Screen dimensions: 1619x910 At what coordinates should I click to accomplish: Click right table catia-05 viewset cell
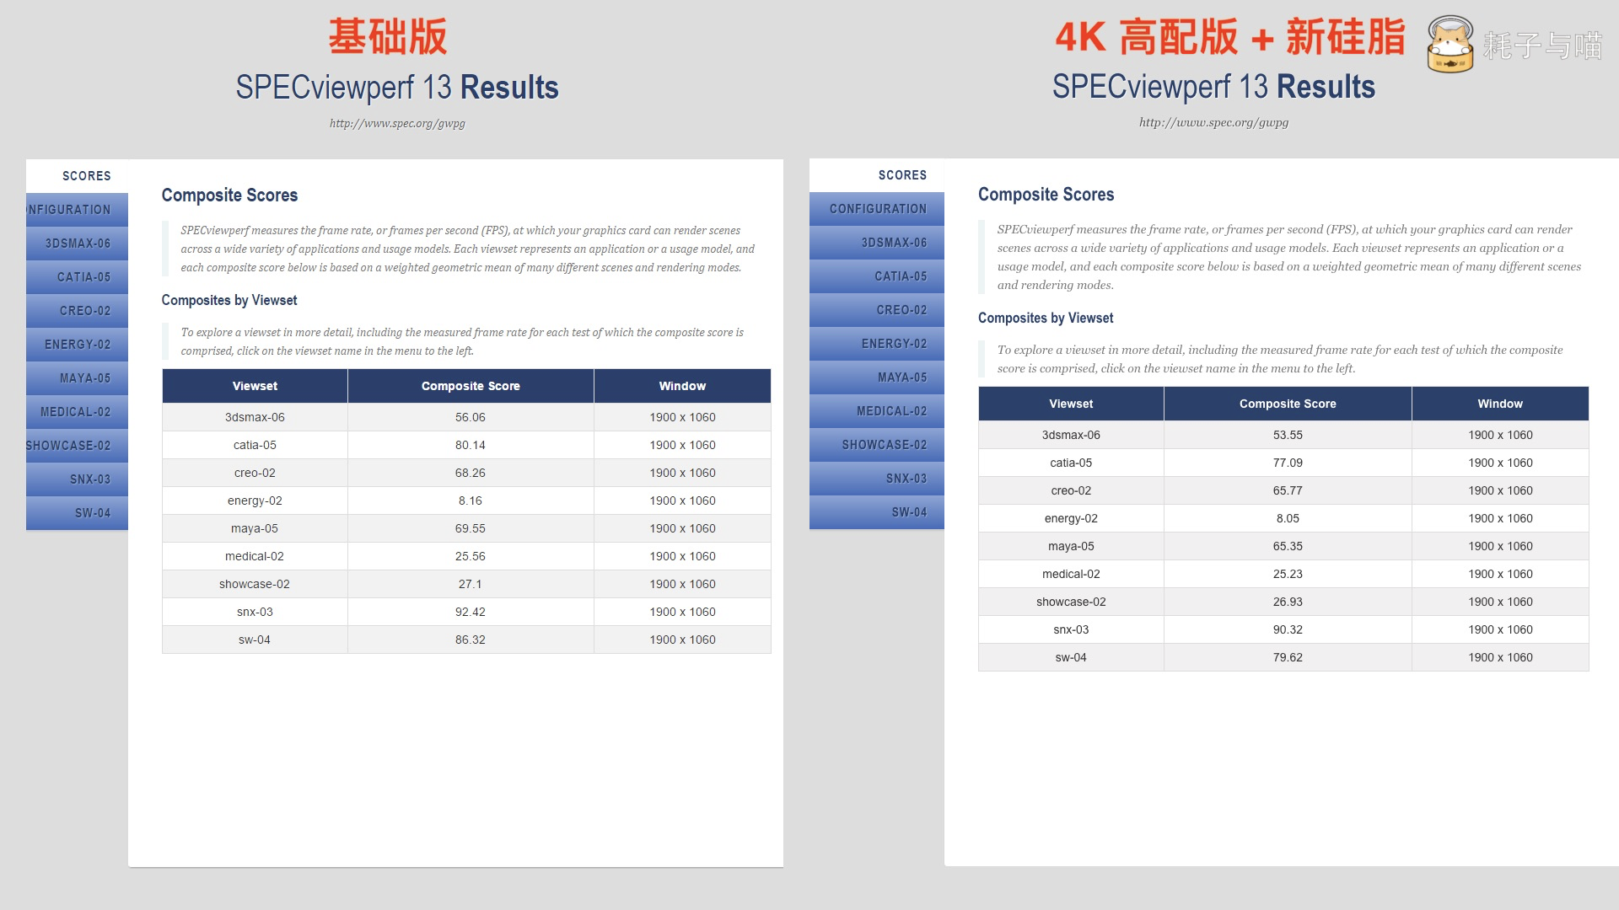[x=1071, y=463]
